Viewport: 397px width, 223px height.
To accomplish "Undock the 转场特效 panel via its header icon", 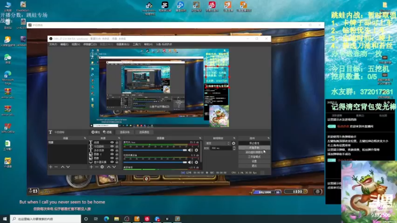I will click(x=234, y=138).
